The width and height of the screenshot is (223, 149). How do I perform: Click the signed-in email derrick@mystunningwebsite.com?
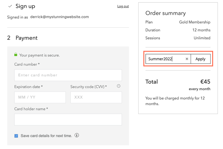tap(60, 17)
